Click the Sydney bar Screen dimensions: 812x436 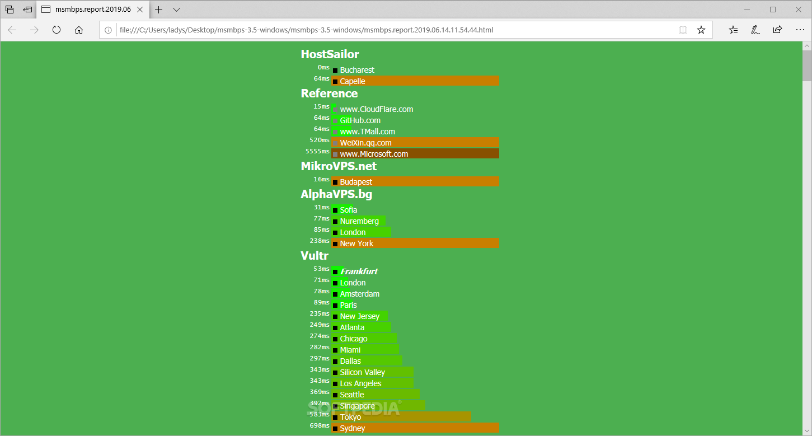tap(415, 428)
